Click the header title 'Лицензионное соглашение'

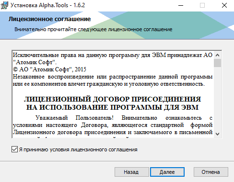(x=50, y=19)
